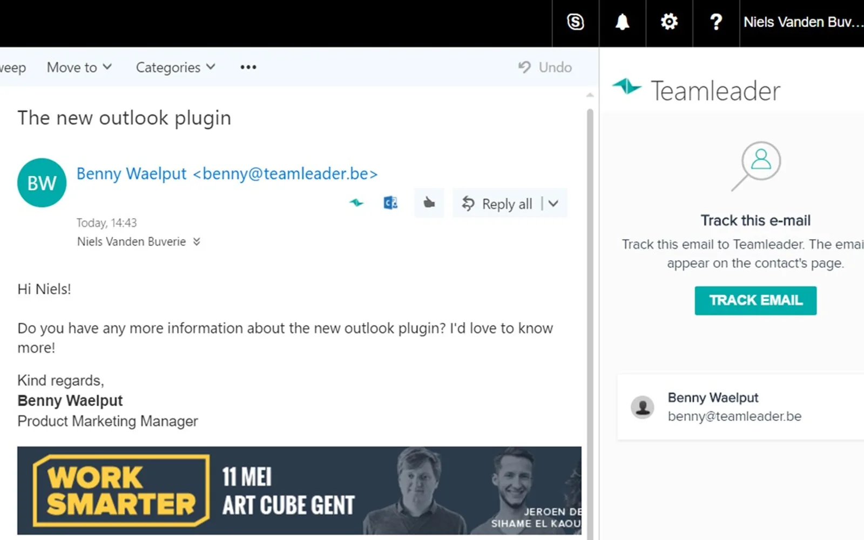Click the Work Smarter banner image
The image size is (864, 540).
point(299,490)
